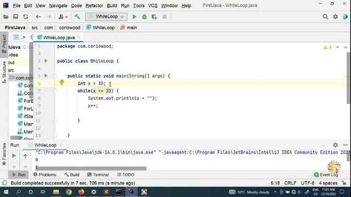Open Chrome from the taskbar
The height and width of the screenshot is (197, 351).
[x=69, y=192]
